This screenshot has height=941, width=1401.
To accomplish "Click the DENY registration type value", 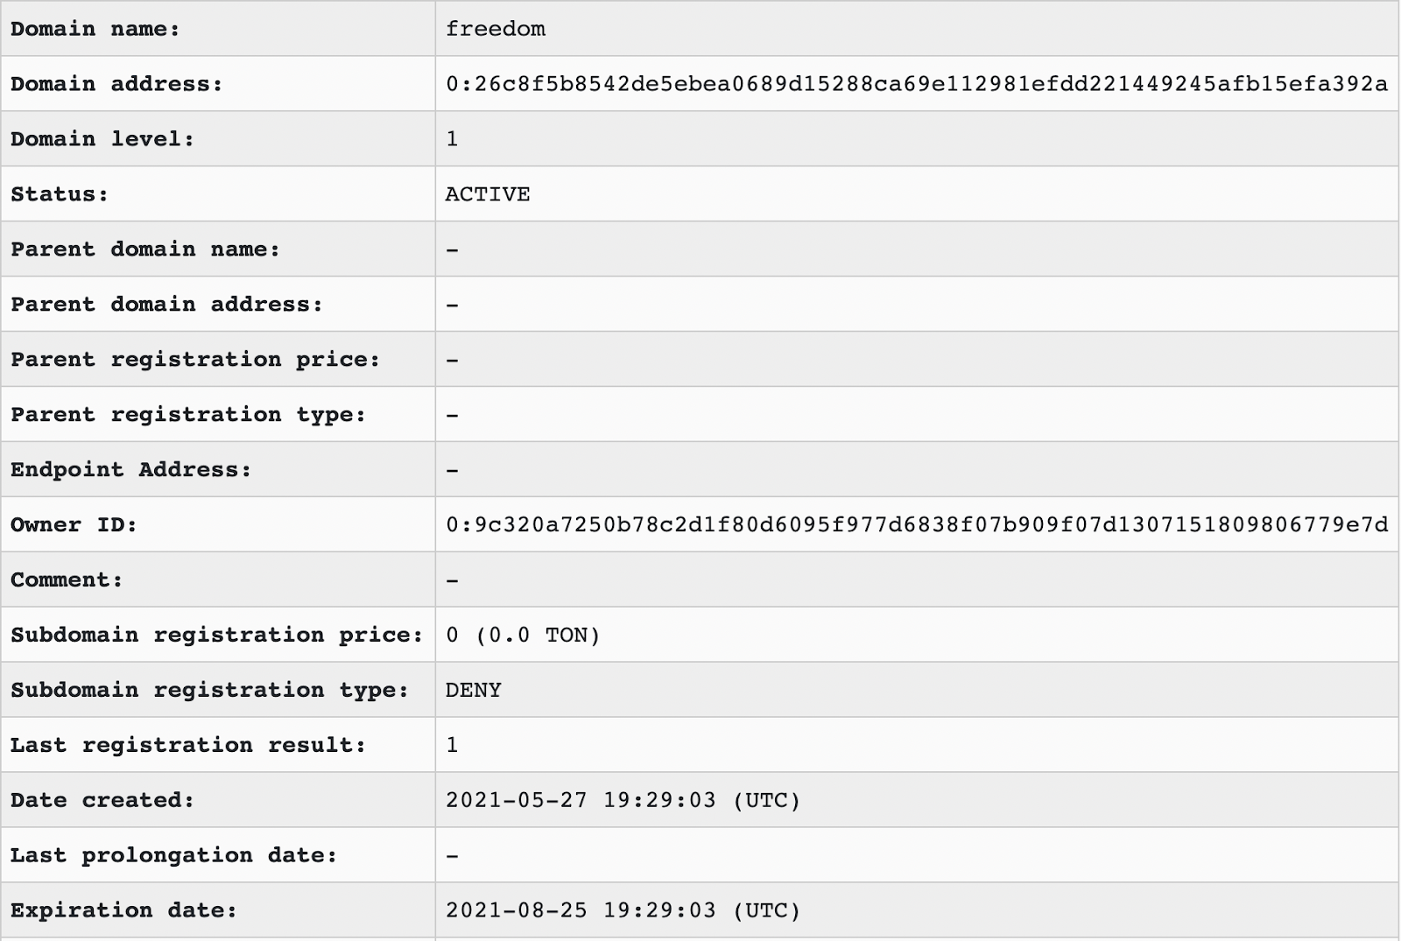I will pos(474,690).
